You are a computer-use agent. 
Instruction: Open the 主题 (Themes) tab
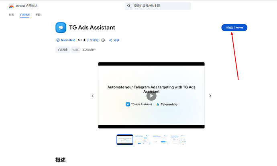pos(38,15)
